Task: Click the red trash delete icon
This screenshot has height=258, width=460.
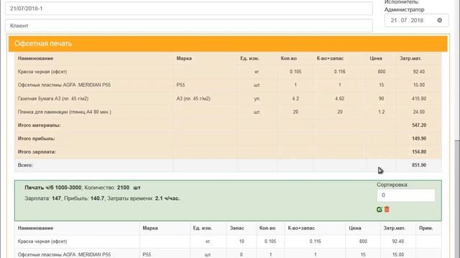Action: (x=387, y=209)
